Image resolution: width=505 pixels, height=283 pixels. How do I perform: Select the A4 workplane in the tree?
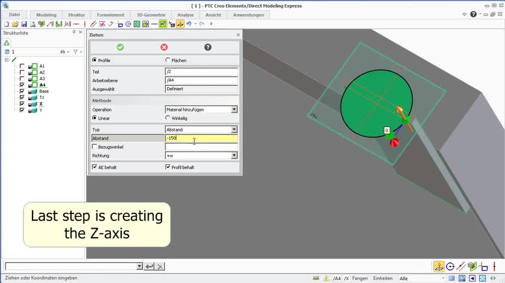click(x=43, y=85)
